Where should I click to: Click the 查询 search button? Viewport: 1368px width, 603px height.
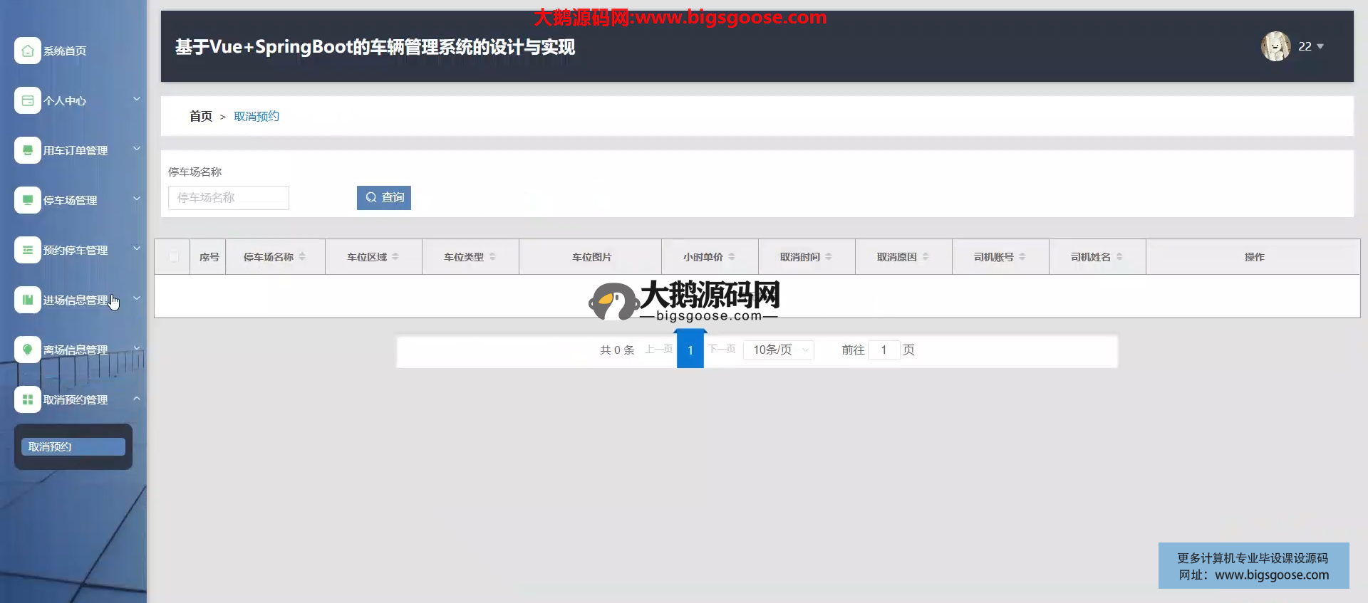[384, 197]
